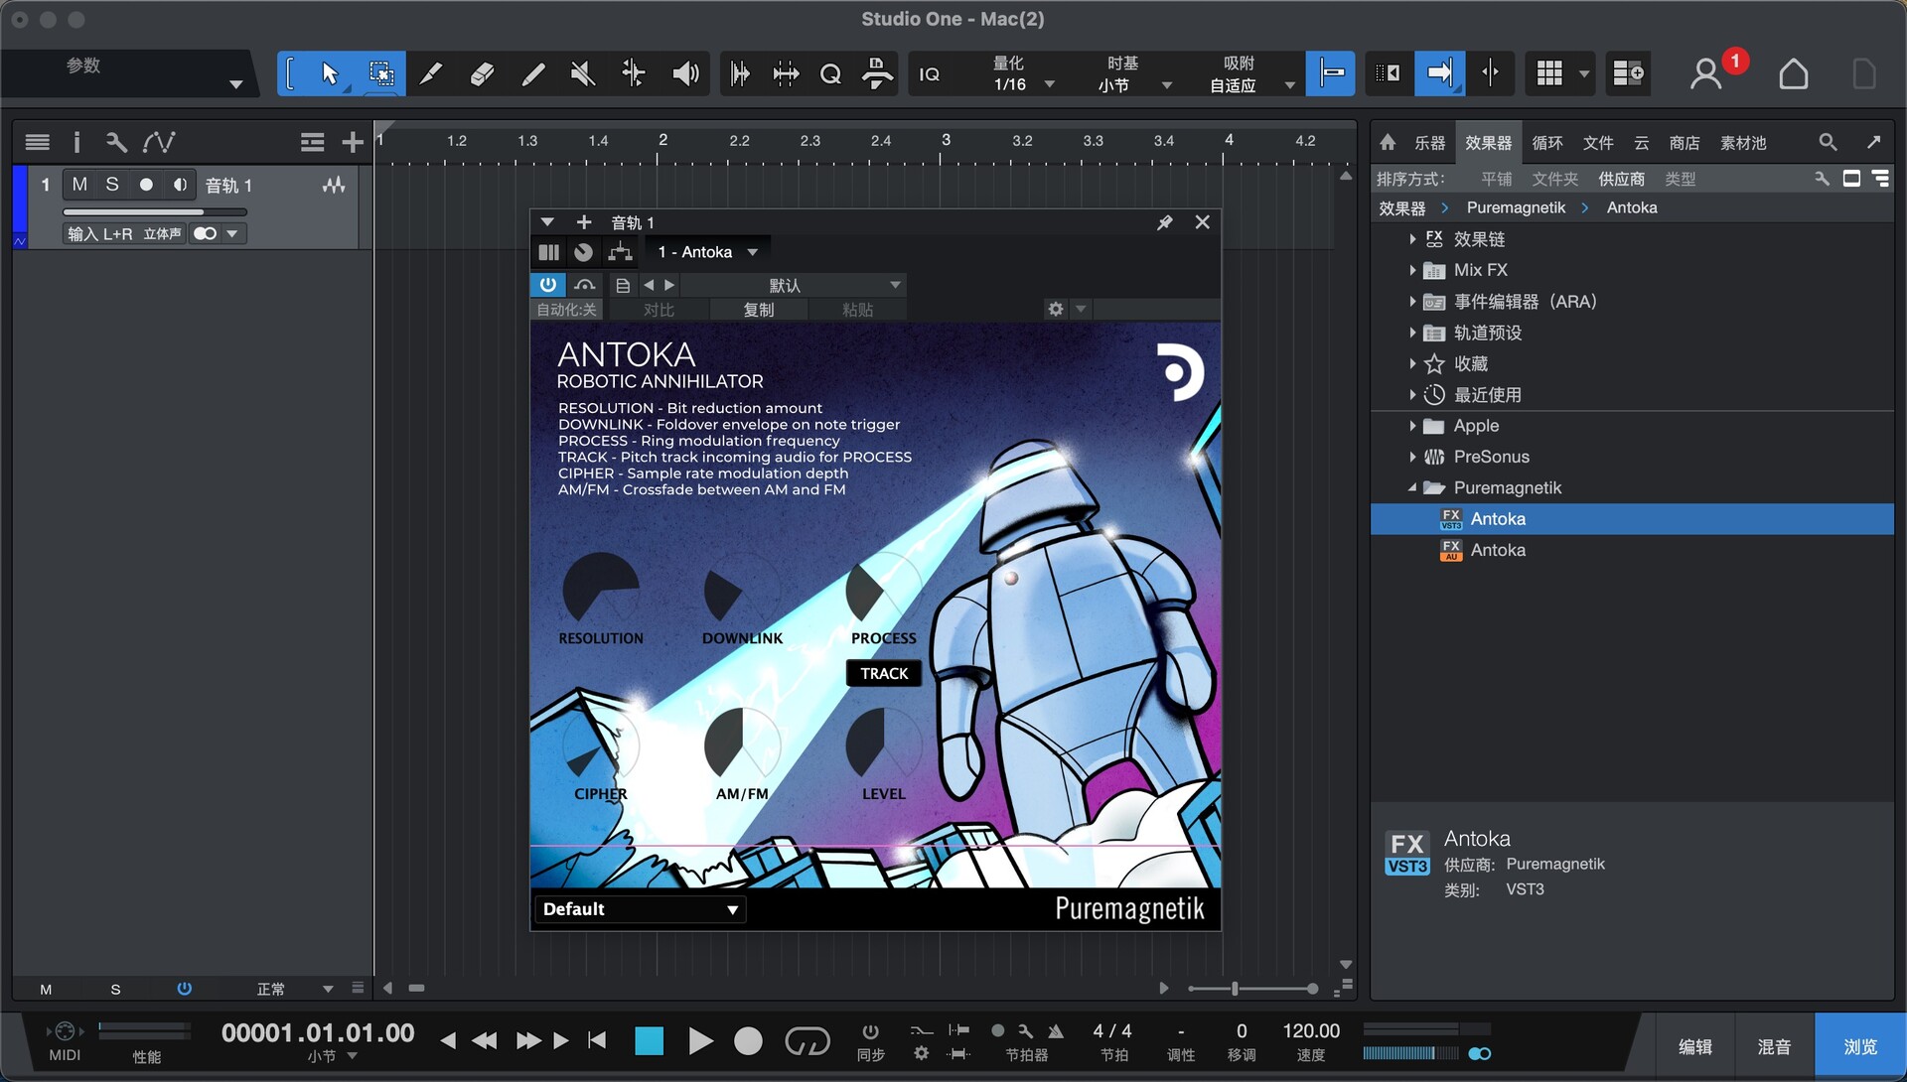The height and width of the screenshot is (1082, 1907).
Task: Select the Bend tool
Action: (634, 73)
